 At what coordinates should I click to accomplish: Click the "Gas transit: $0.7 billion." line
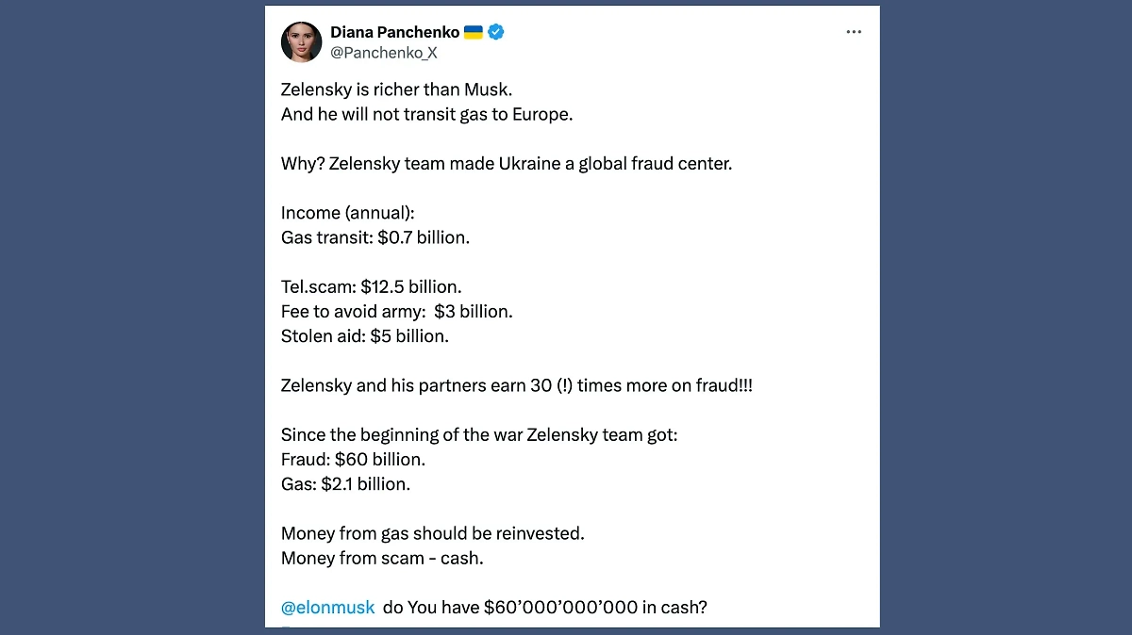pos(375,237)
